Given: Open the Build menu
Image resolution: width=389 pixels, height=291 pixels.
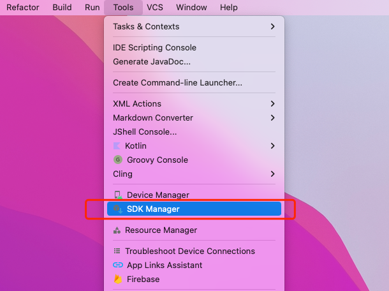Looking at the screenshot, I should (x=62, y=7).
